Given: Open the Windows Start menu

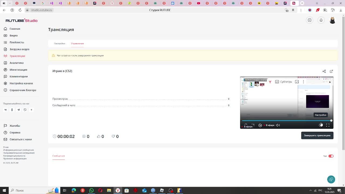Looking at the screenshot, I should click(x=4, y=190).
